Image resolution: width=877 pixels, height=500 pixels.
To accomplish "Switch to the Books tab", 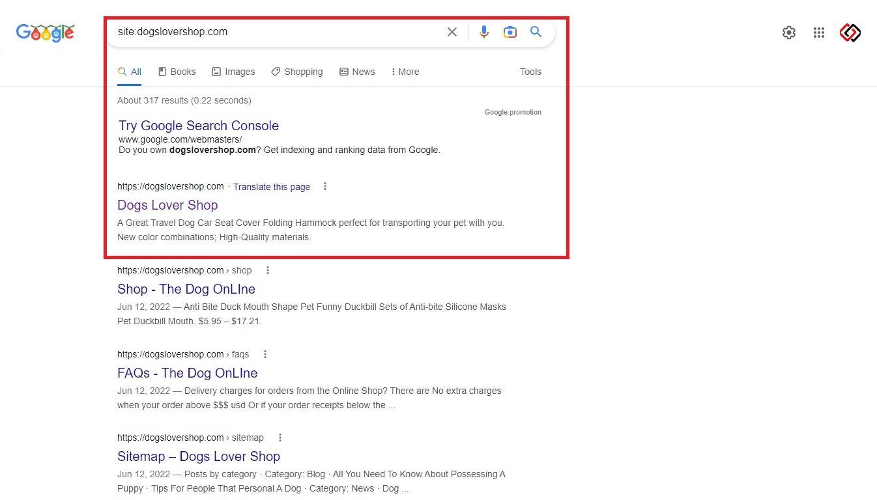I will [177, 72].
